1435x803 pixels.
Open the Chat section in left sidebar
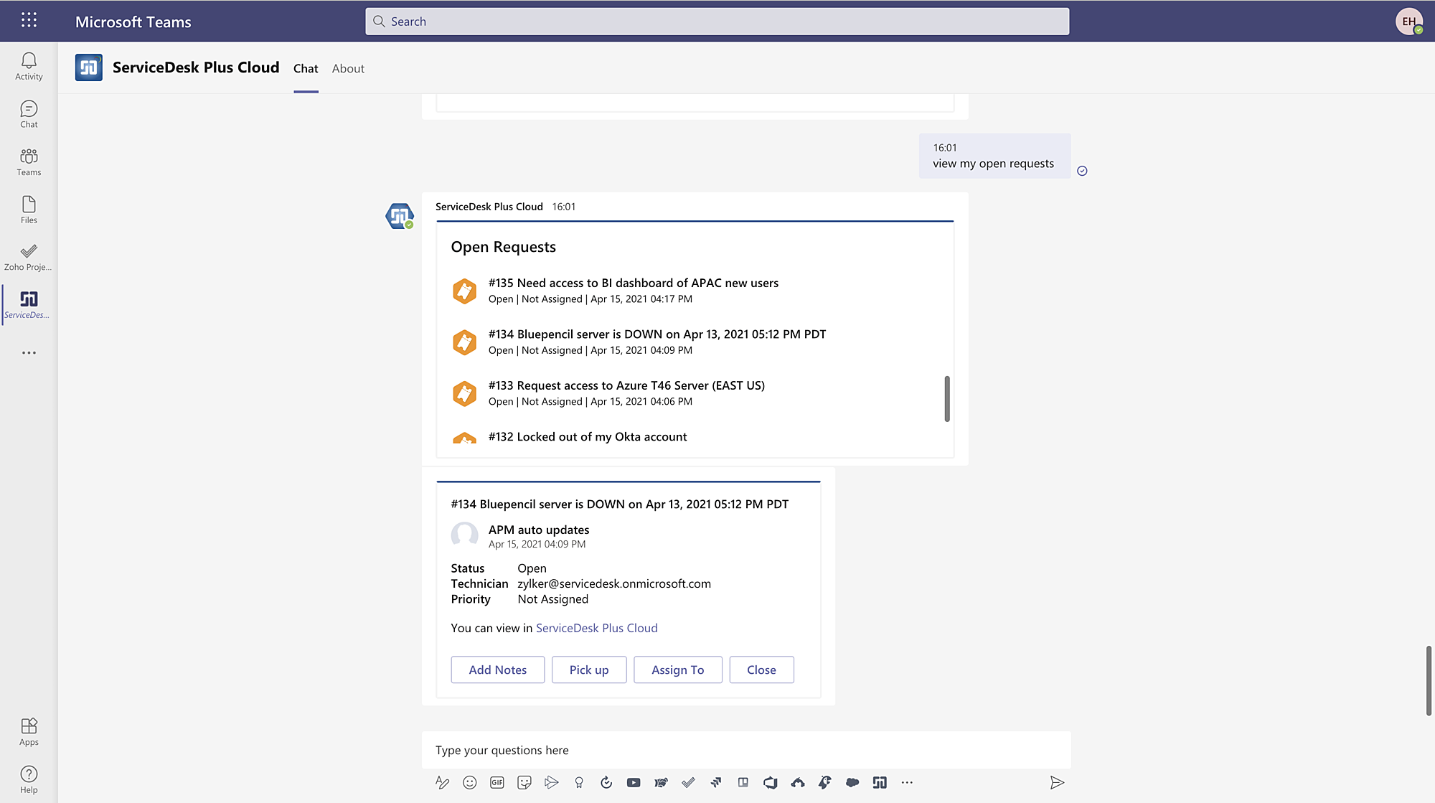pyautogui.click(x=29, y=114)
